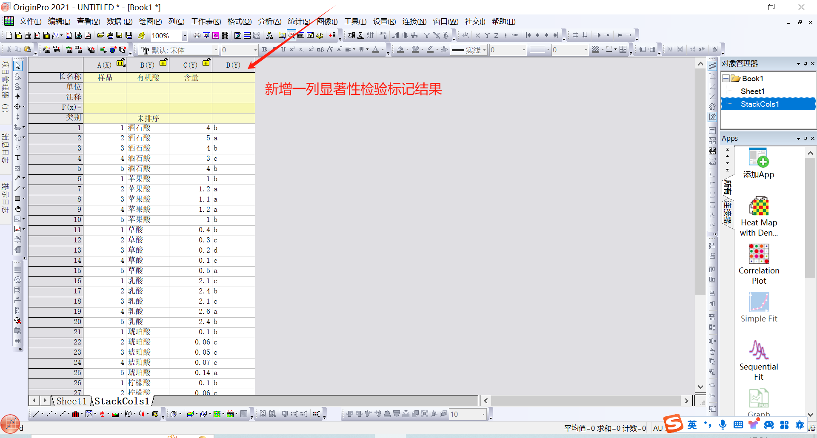Screen dimensions: 817x438
Task: Switch to the Sheet1 worksheet tab
Action: (71, 401)
